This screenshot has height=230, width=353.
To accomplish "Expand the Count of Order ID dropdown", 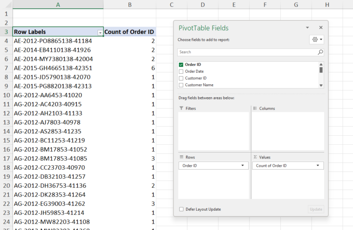I will coord(318,165).
